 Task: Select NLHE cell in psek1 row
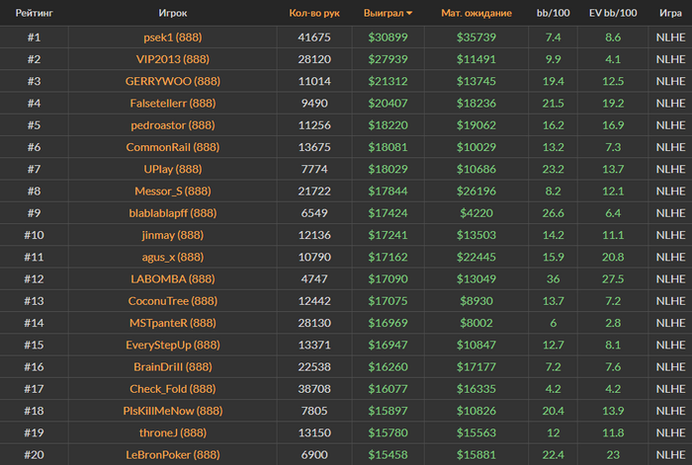click(670, 38)
